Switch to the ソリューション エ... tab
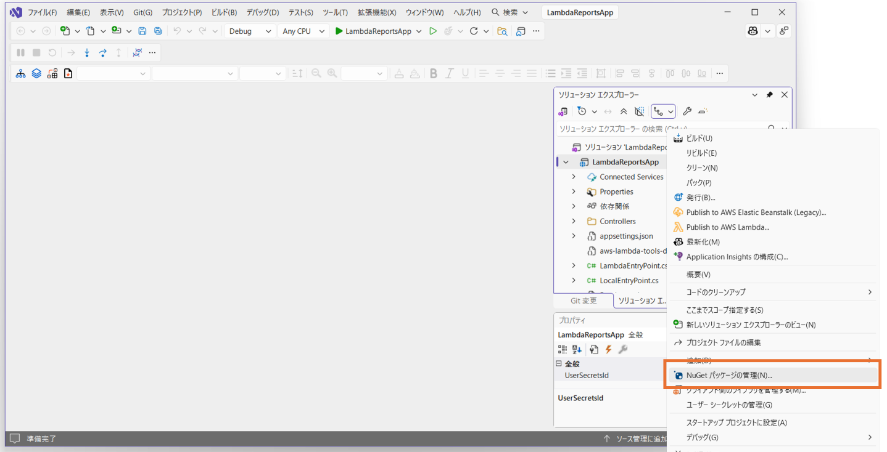 point(642,301)
